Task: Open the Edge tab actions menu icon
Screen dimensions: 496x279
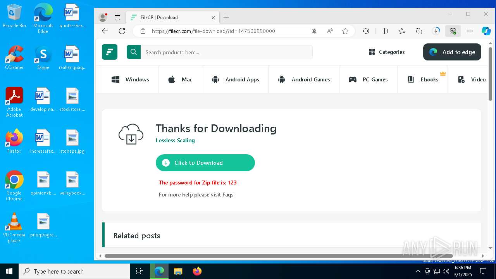Action: point(117,17)
